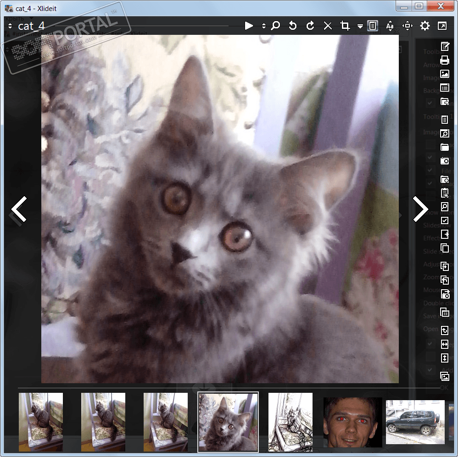Select the Crop tool
The image size is (458, 457).
(345, 26)
